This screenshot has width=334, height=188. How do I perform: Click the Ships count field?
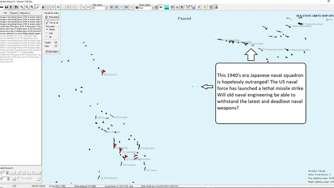click(56, 46)
